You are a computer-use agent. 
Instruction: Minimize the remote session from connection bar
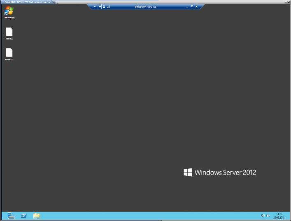point(187,7)
